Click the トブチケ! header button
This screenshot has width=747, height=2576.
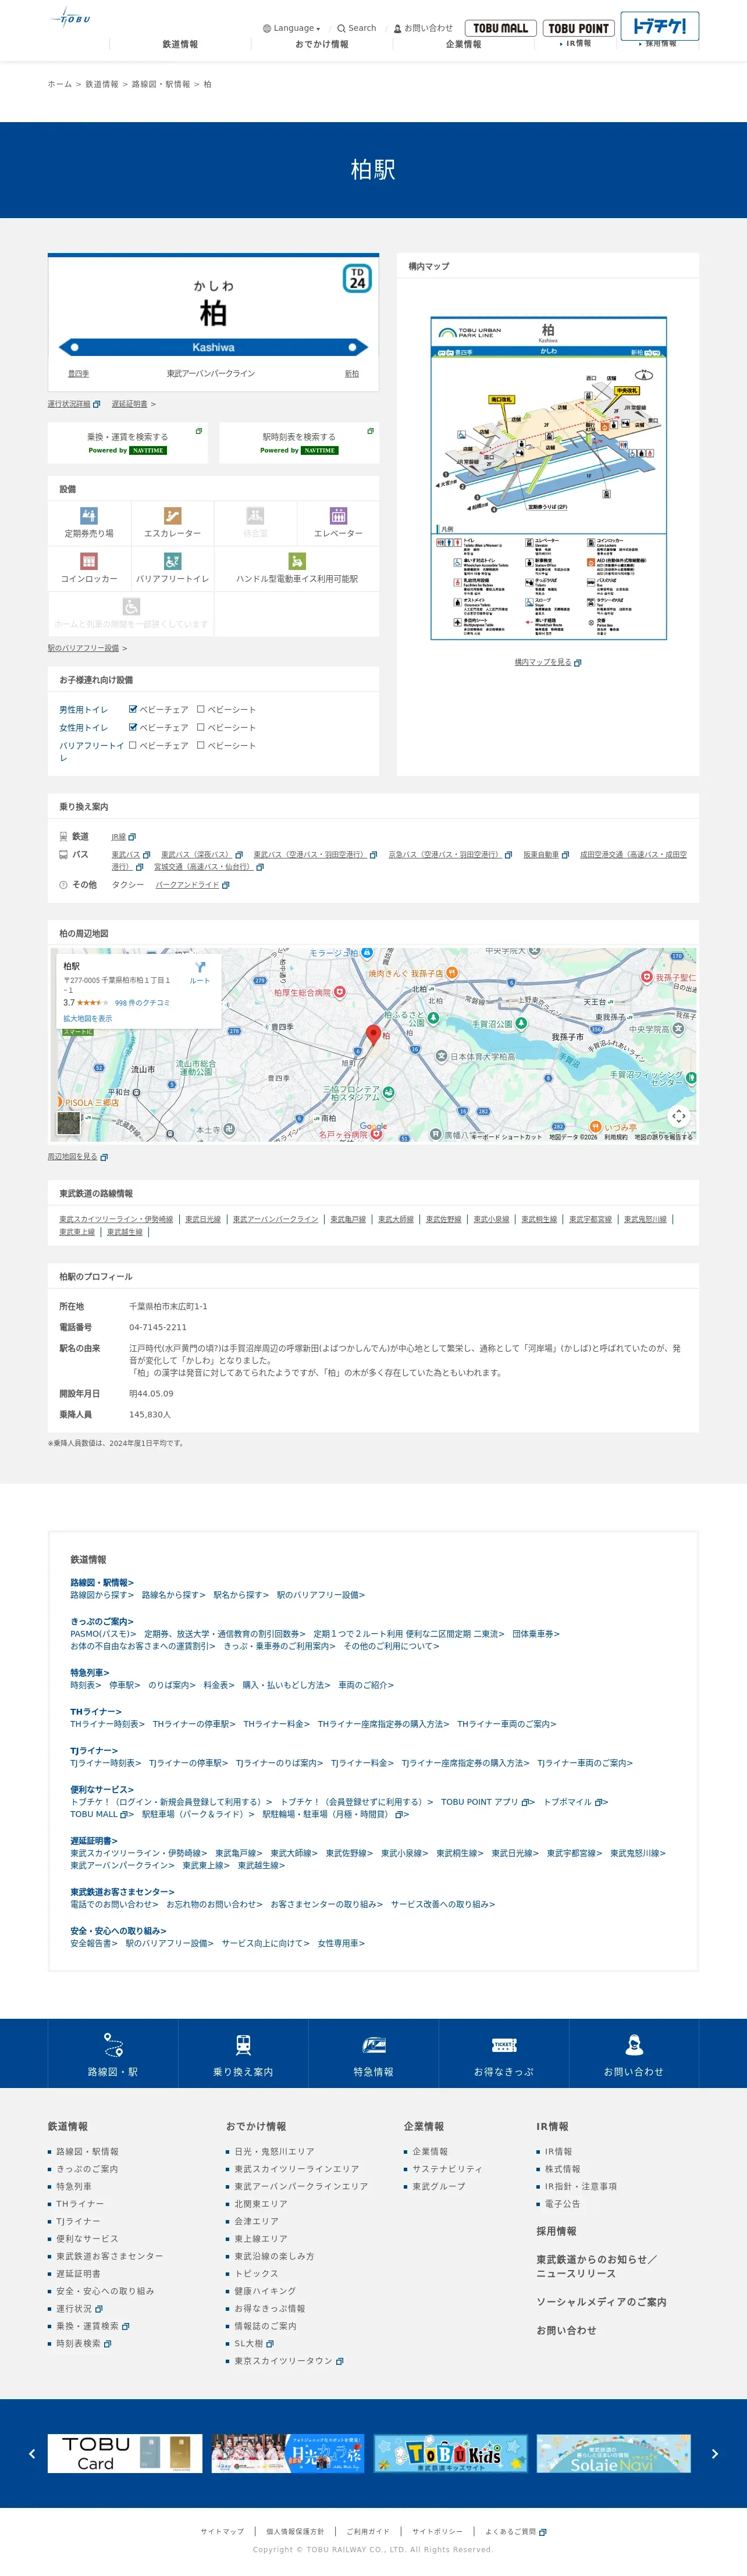[659, 25]
